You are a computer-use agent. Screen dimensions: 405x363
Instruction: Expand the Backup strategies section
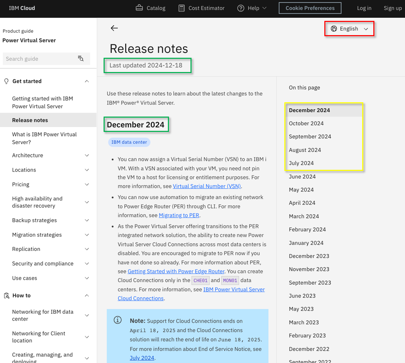click(87, 220)
